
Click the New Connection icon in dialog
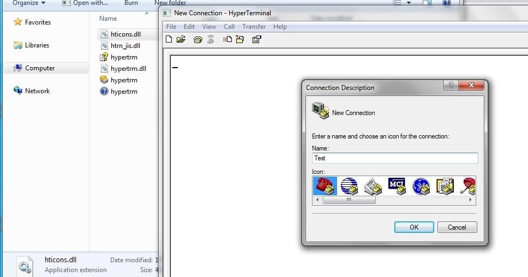coord(320,111)
